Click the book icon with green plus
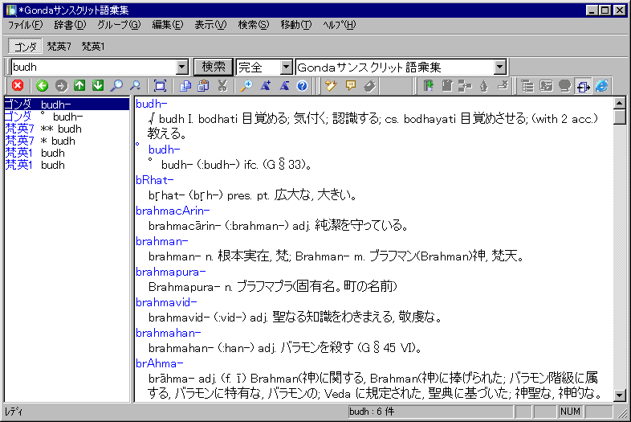631x422 pixels. click(428, 85)
